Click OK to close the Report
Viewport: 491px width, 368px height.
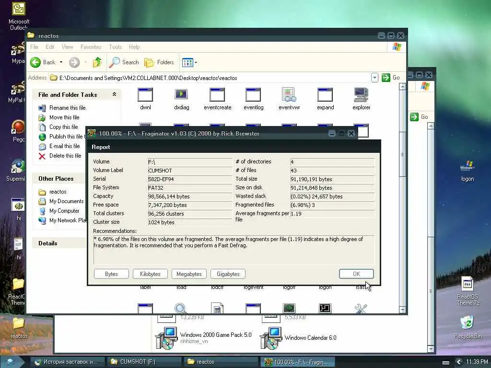pos(356,274)
